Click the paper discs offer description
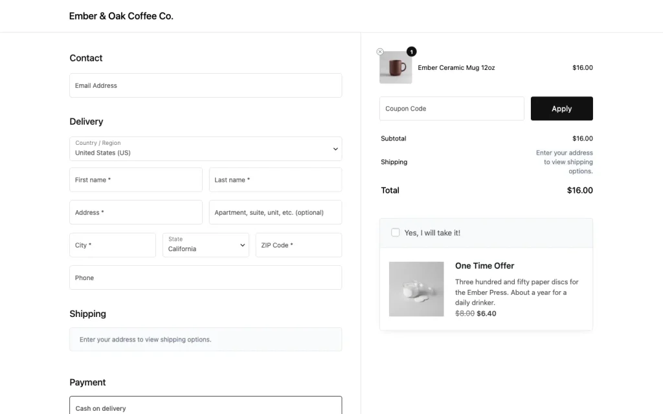Viewport: 663px width, 414px height. [x=517, y=292]
